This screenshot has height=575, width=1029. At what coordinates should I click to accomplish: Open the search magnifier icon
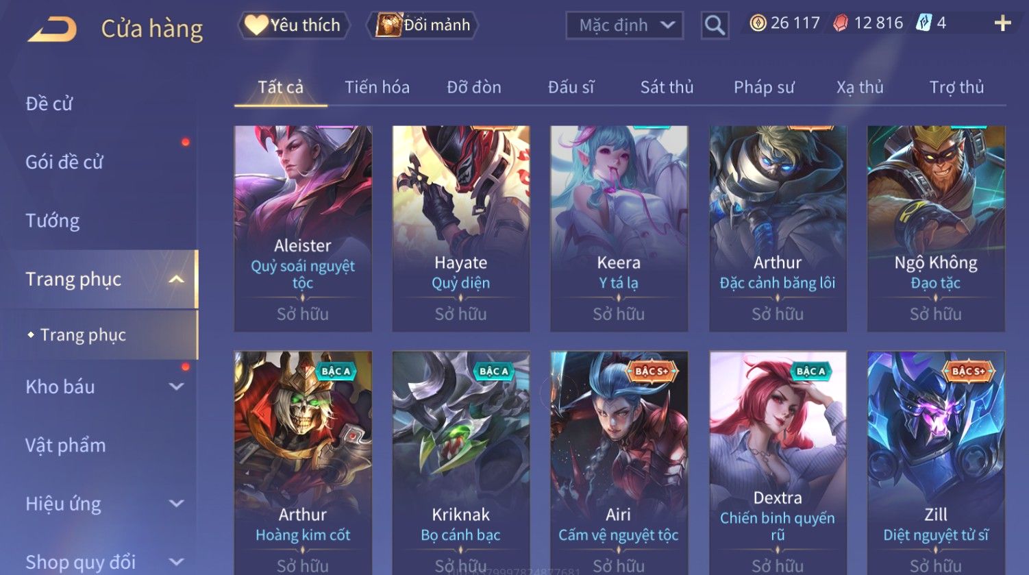click(x=715, y=26)
